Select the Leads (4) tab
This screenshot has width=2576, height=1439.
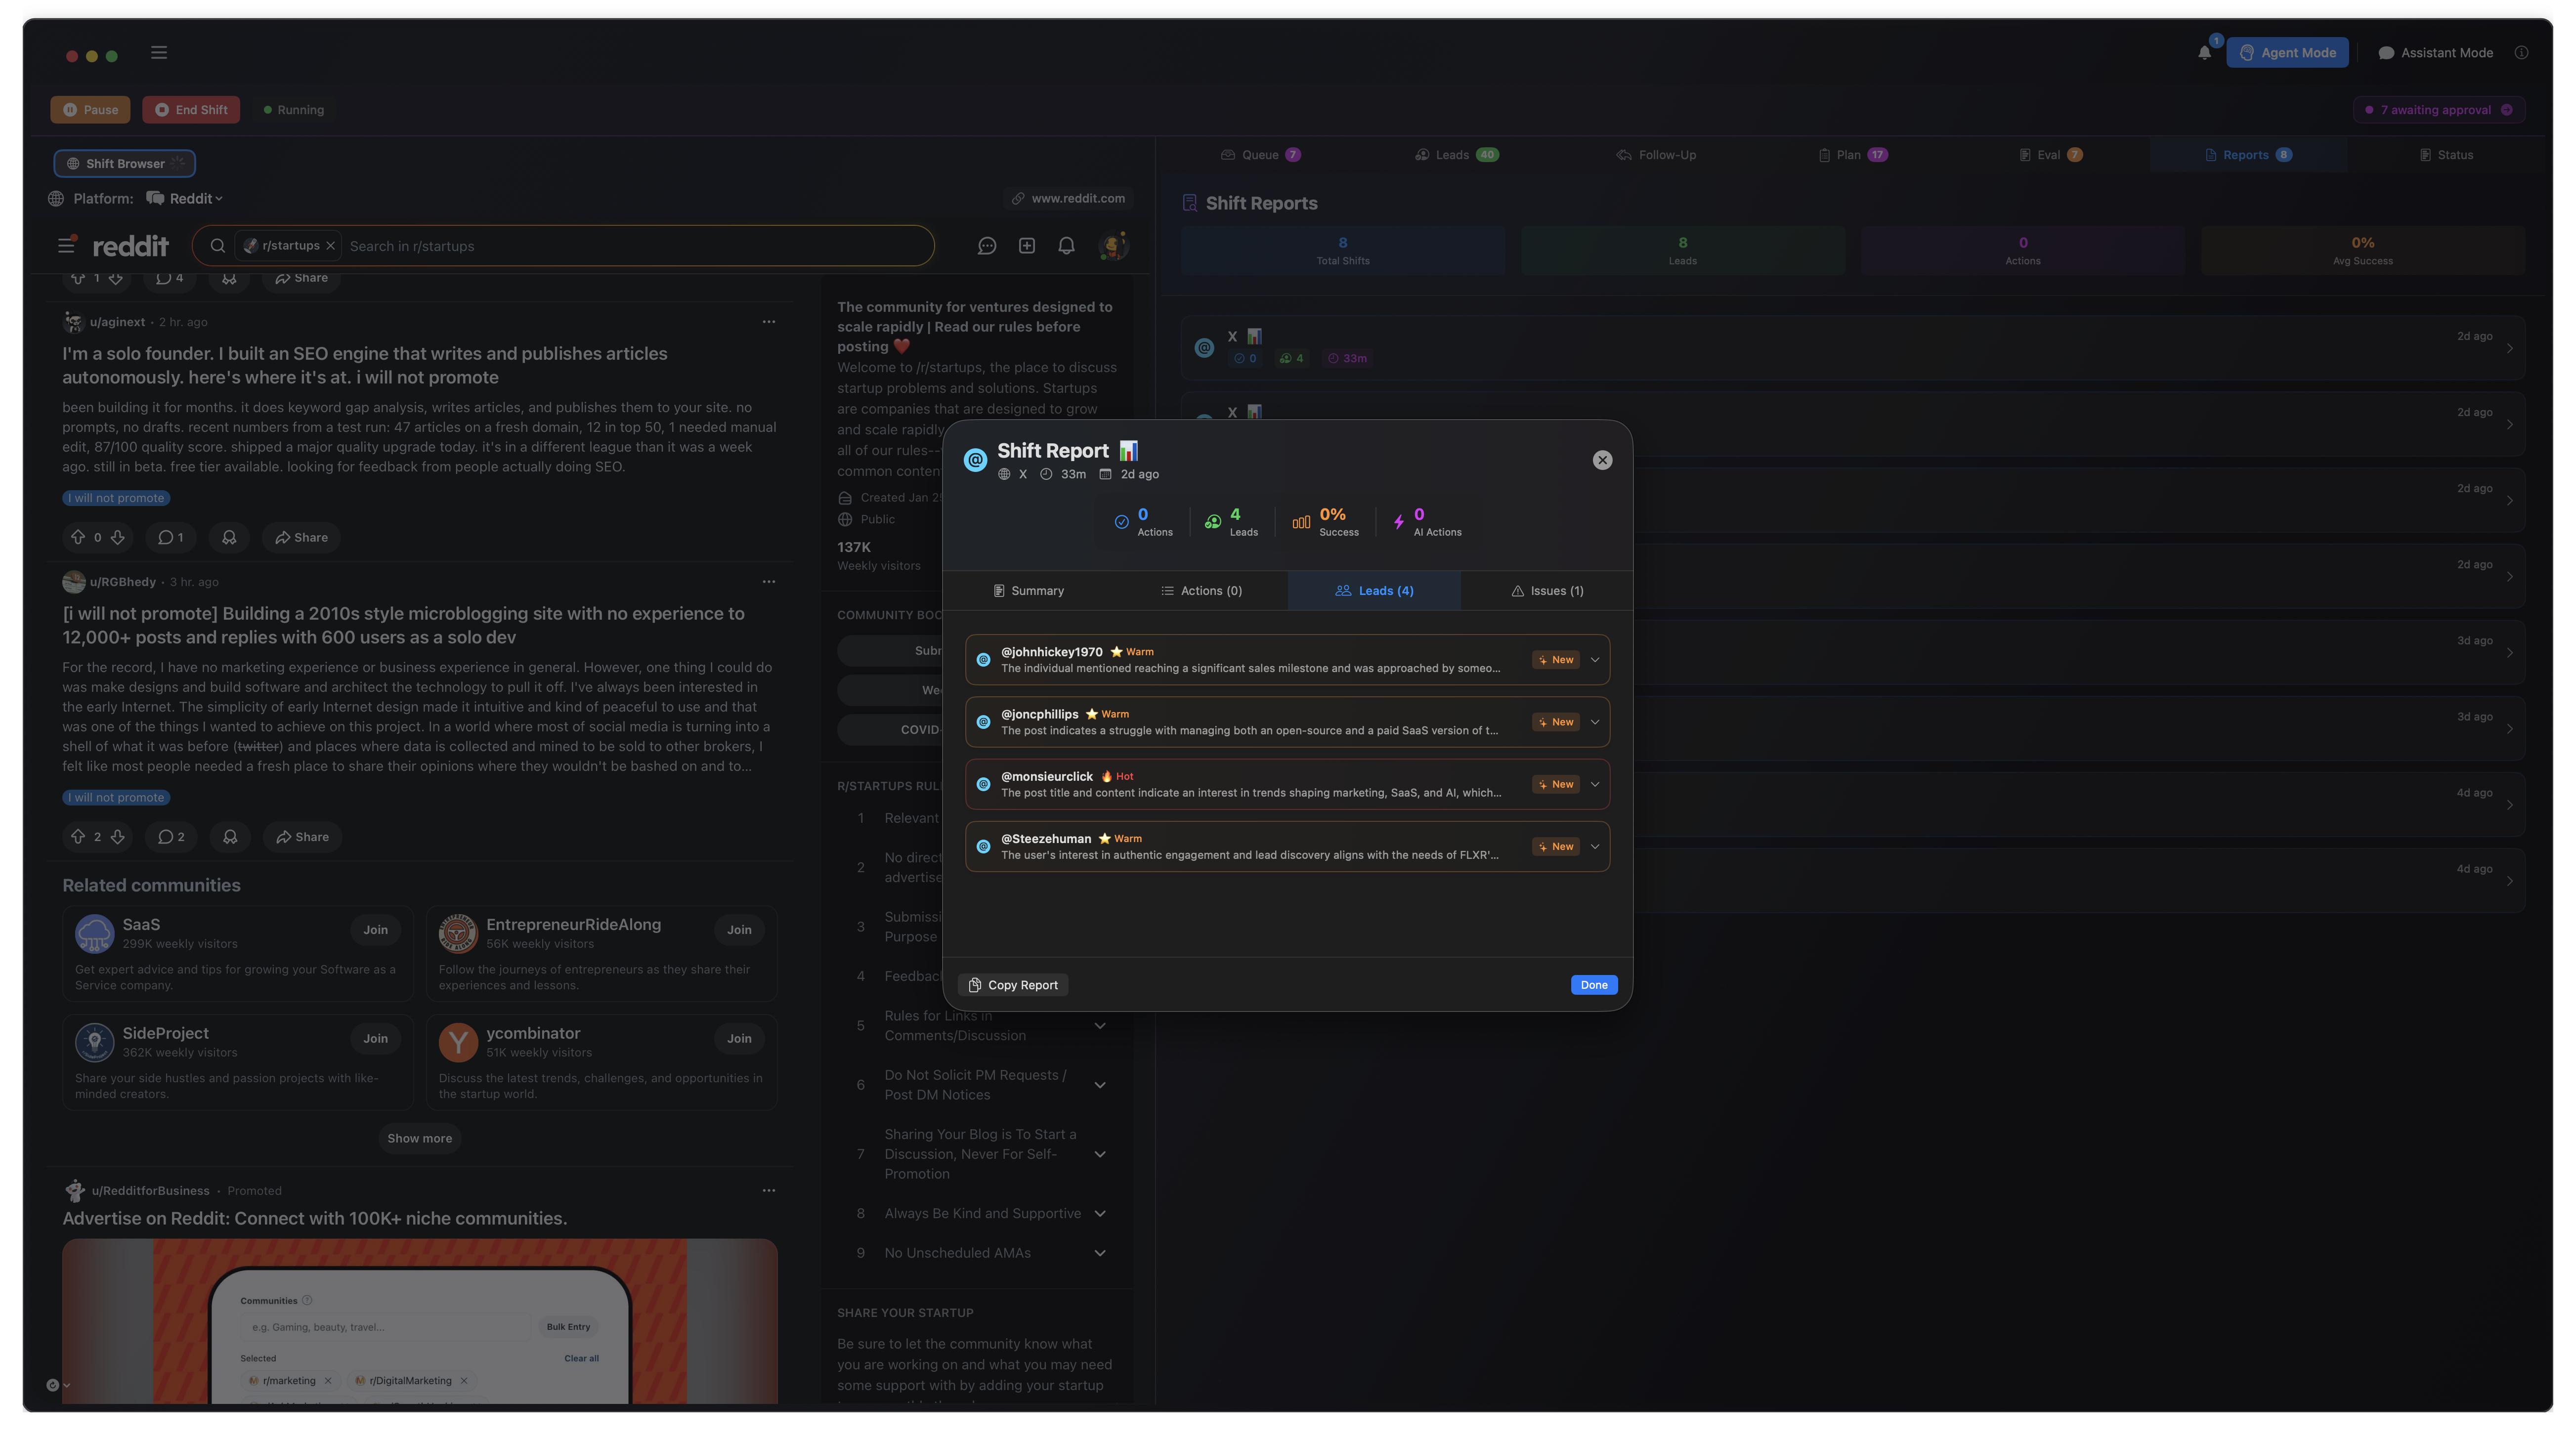click(x=1374, y=591)
